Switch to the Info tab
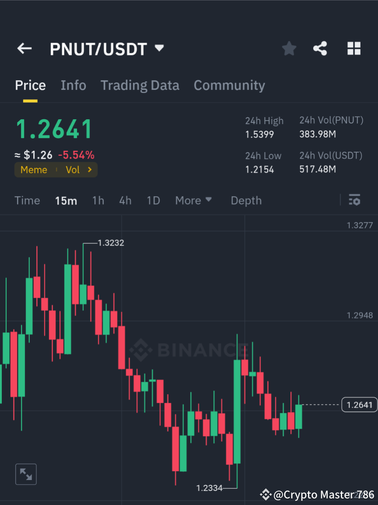This screenshot has height=505, width=378. pyautogui.click(x=73, y=85)
